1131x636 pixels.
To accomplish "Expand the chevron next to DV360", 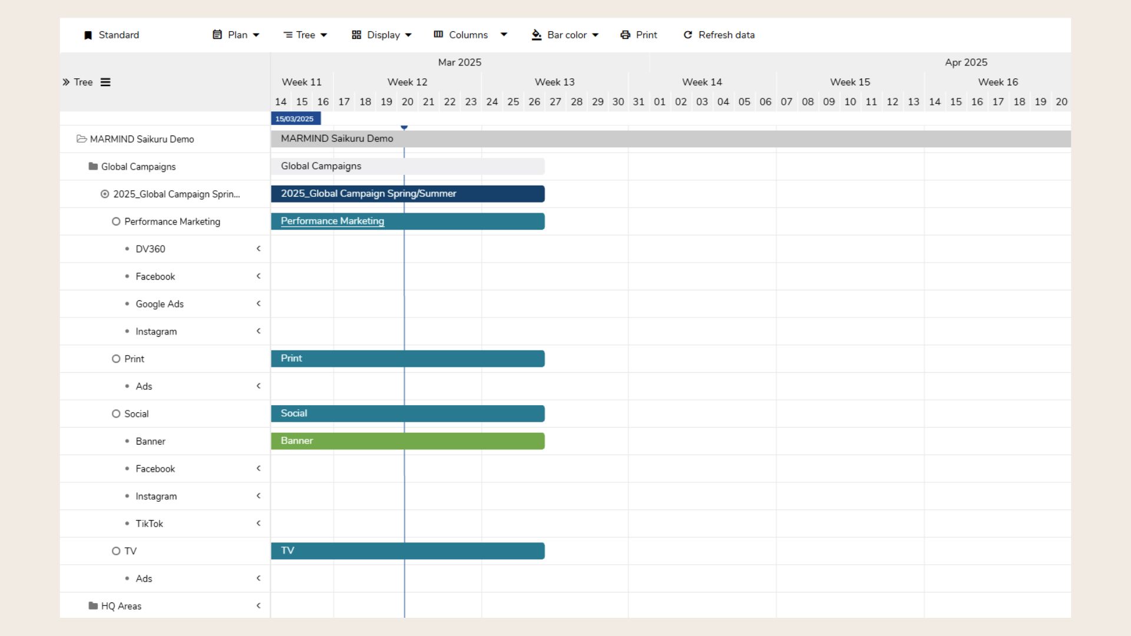I will (259, 249).
